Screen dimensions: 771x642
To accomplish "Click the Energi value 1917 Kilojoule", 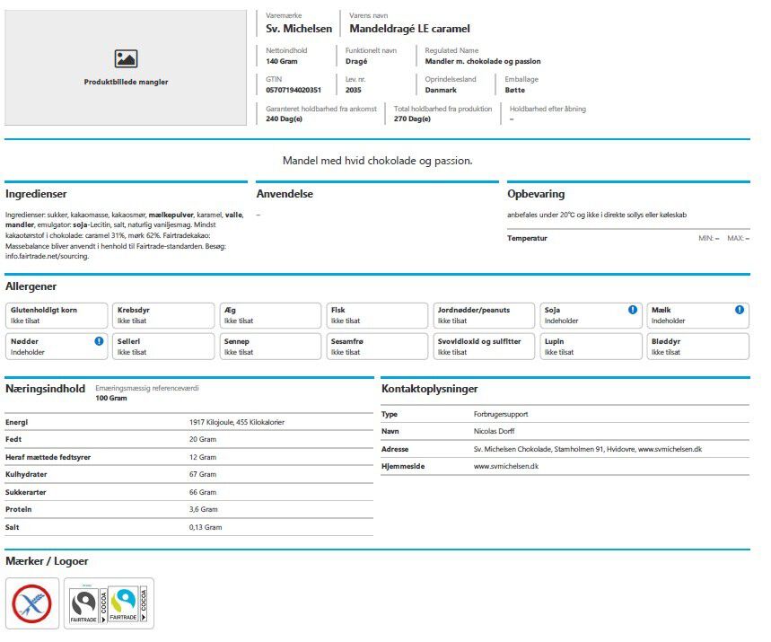I will click(237, 422).
